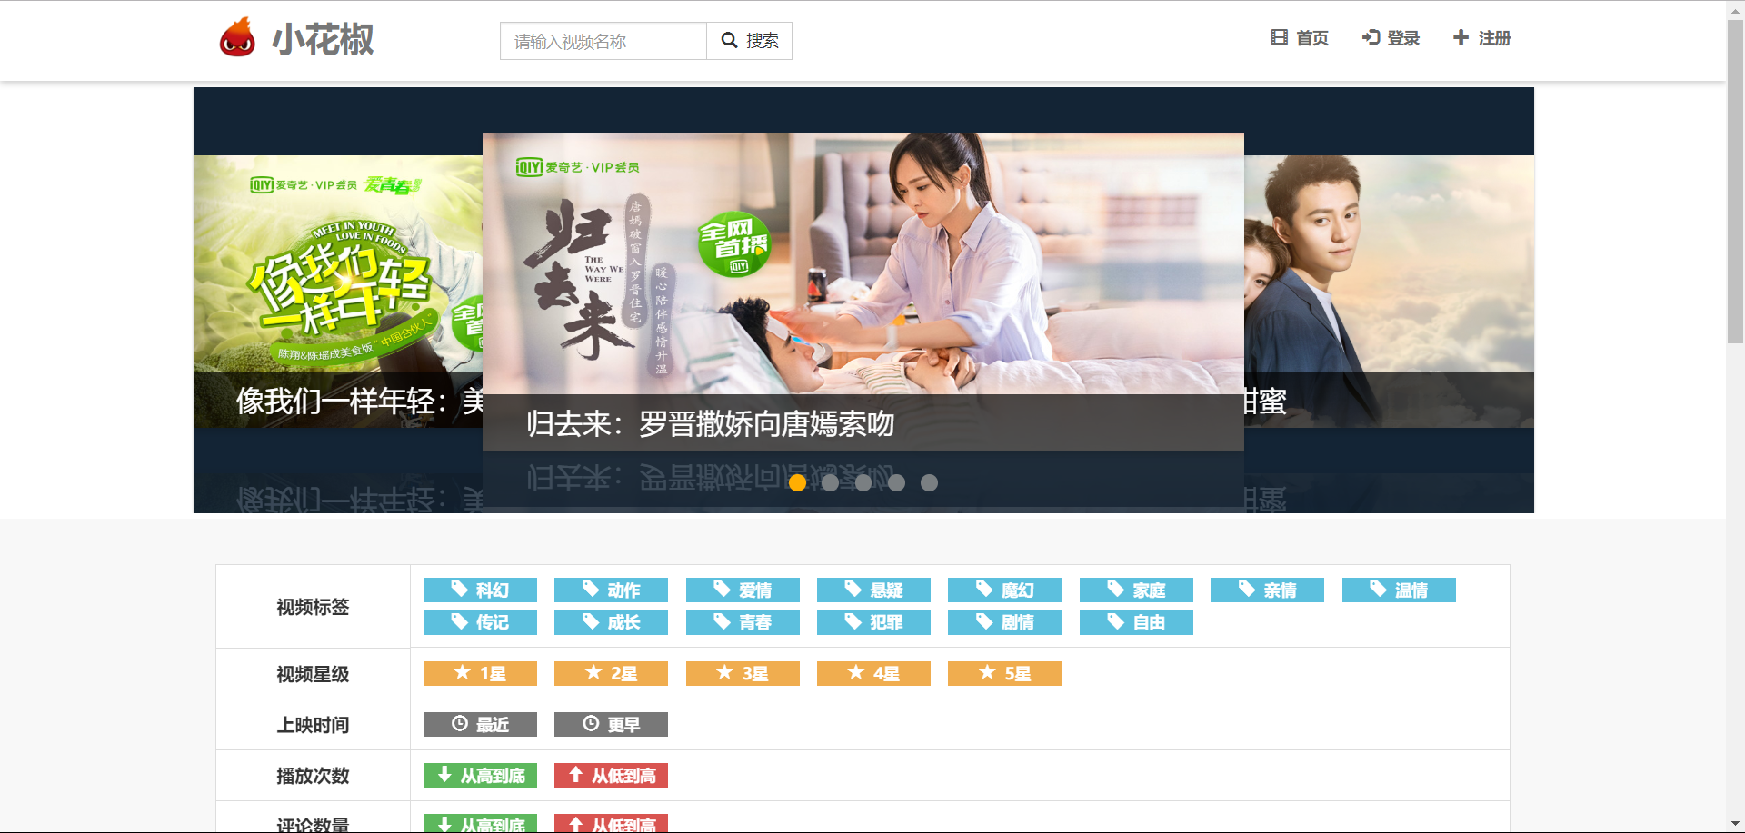Screen dimensions: 1745x833
Task: Filter videos by 1星 rating
Action: [480, 673]
